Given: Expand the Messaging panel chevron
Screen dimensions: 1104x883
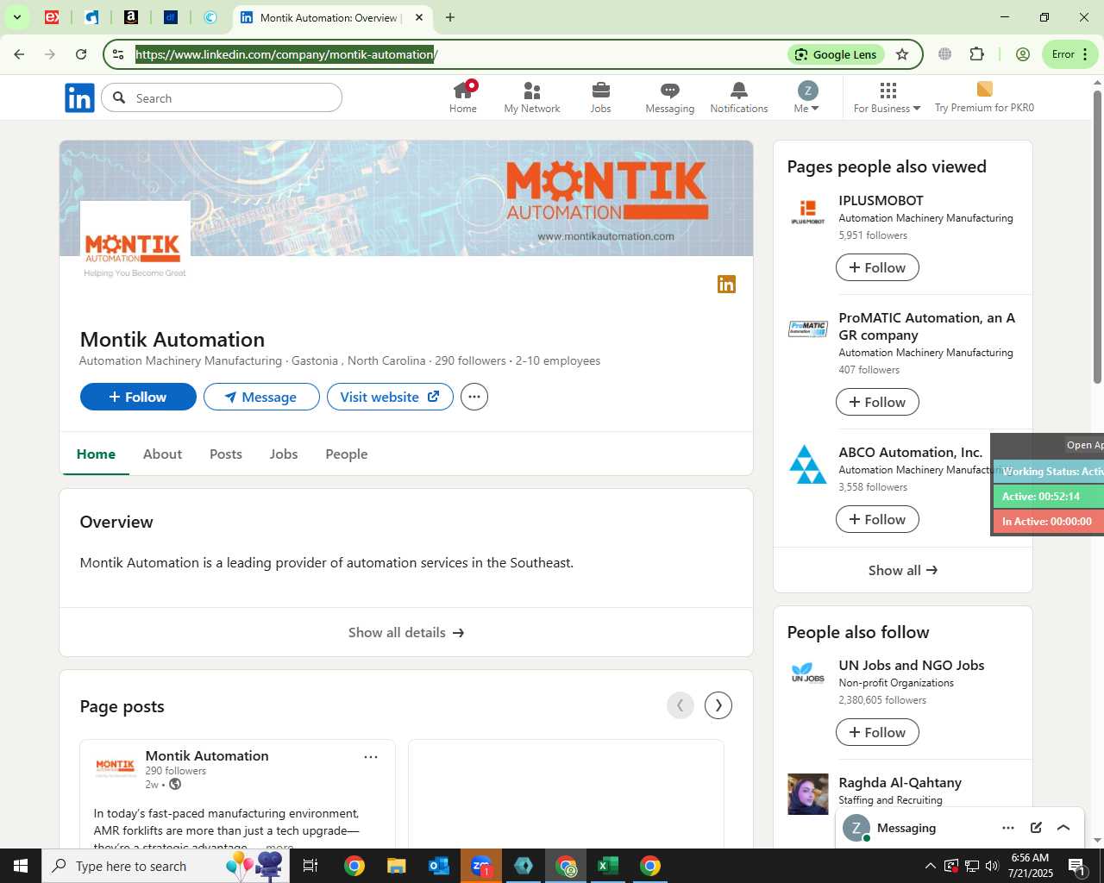Looking at the screenshot, I should point(1063,828).
